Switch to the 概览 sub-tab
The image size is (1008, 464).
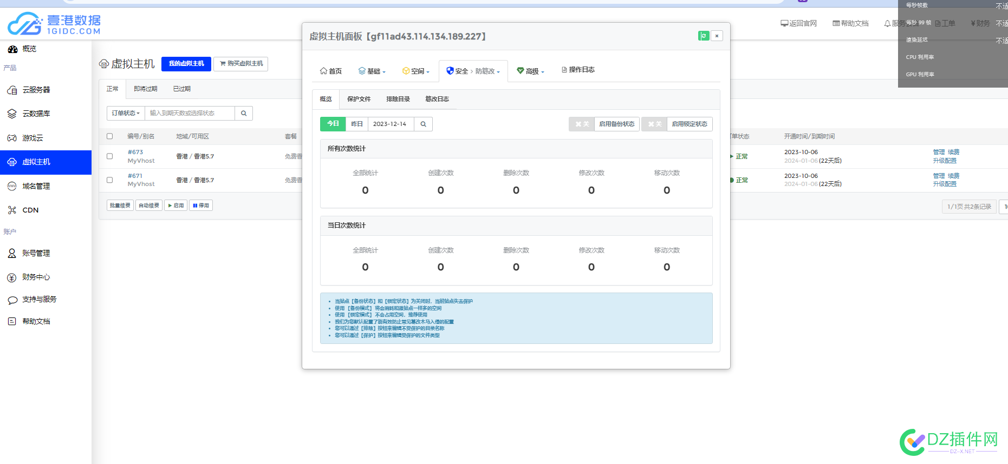coord(326,99)
